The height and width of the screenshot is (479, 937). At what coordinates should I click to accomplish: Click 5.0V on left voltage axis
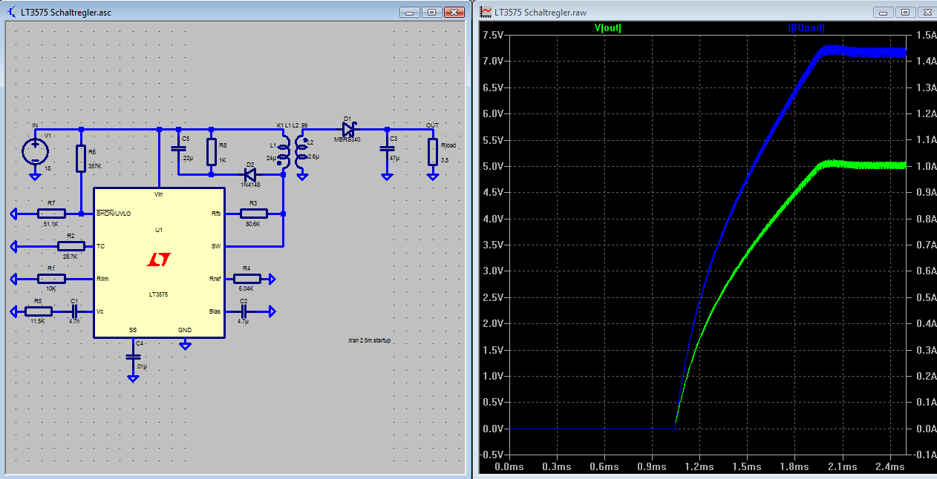[x=493, y=166]
